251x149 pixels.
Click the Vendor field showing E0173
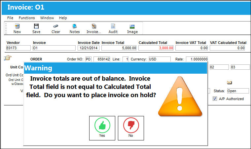coord(18,48)
